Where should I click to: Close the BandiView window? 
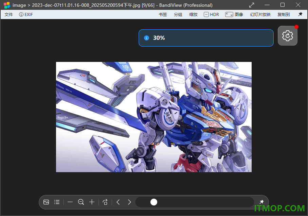click(x=298, y=5)
